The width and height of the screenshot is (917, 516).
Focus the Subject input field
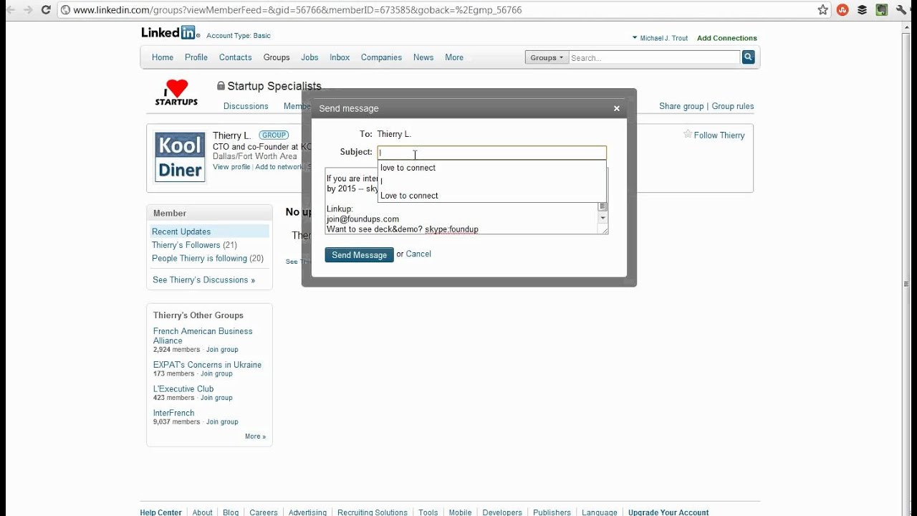[x=491, y=153]
